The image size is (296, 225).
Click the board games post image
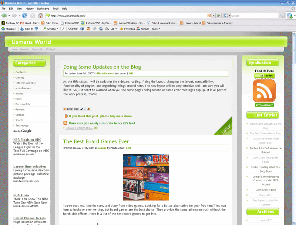(146, 177)
